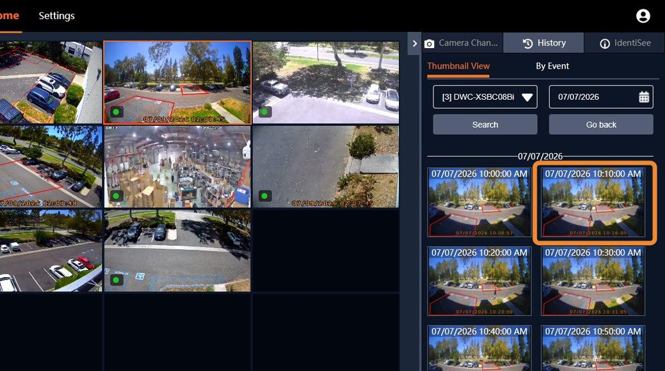Select the highlighted park view camera feed
The image size is (665, 371).
(x=178, y=83)
